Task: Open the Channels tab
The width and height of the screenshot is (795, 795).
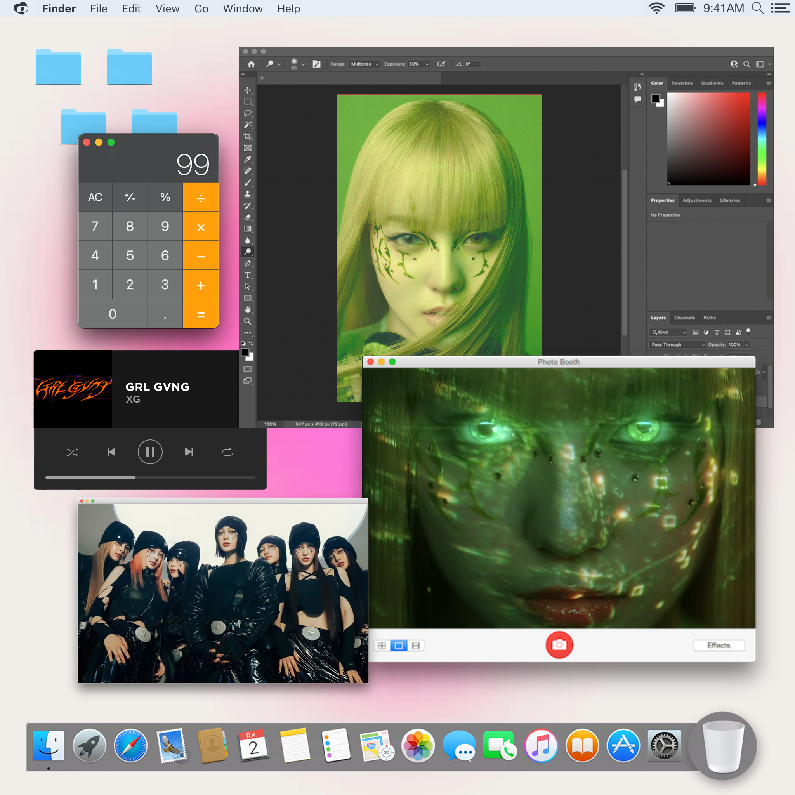Action: click(x=684, y=318)
